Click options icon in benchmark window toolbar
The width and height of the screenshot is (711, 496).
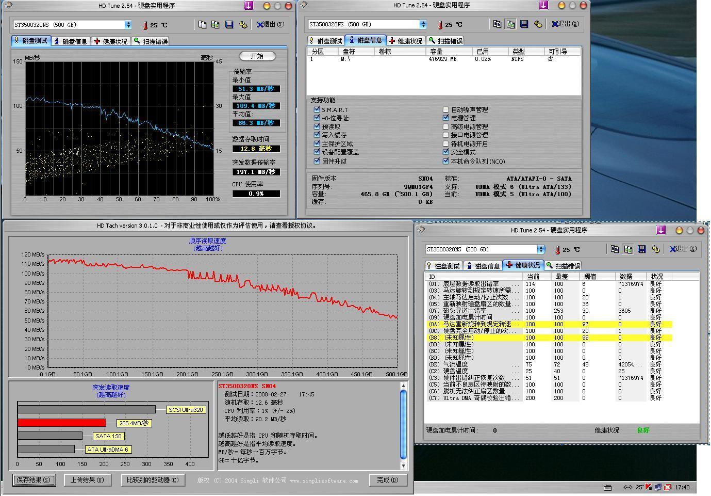pos(243,25)
